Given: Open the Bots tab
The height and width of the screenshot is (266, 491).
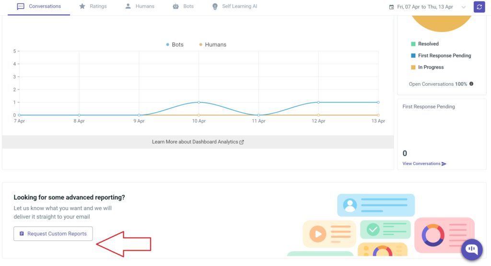Looking at the screenshot, I should pyautogui.click(x=183, y=6).
